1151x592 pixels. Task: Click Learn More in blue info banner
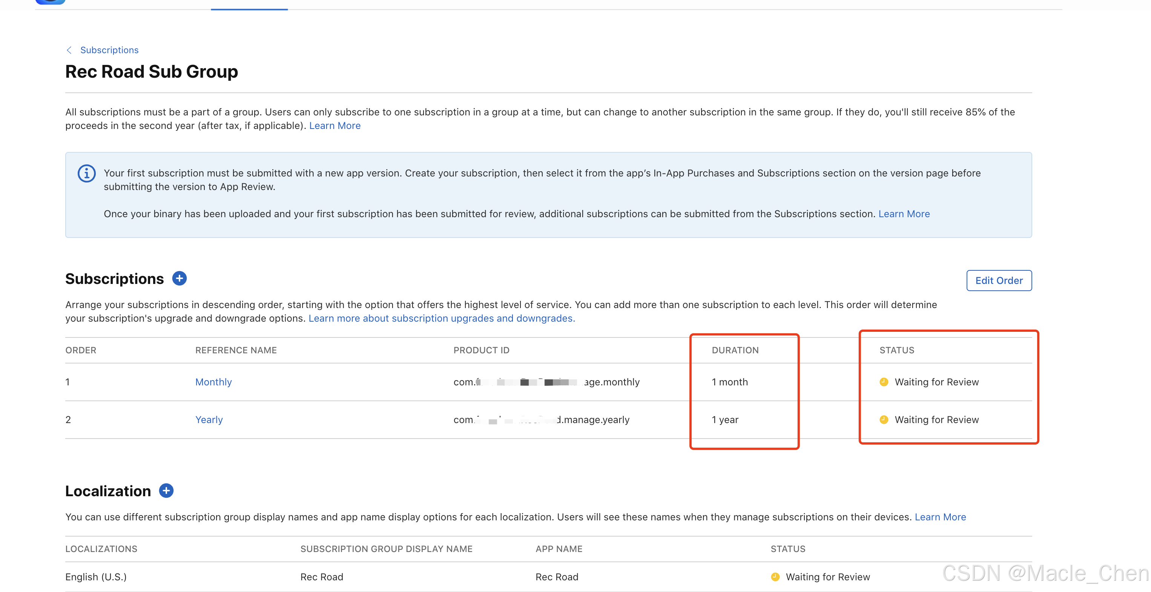point(904,213)
